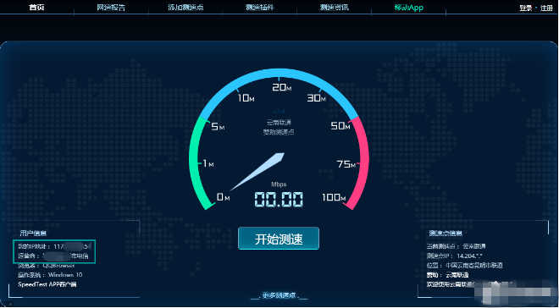Click the 登录 login link
The image size is (559, 308).
525,8
